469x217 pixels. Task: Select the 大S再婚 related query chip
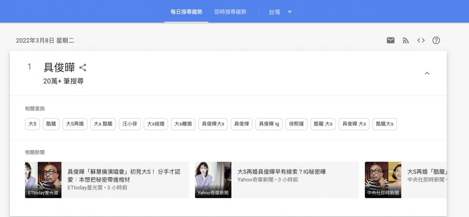point(75,124)
